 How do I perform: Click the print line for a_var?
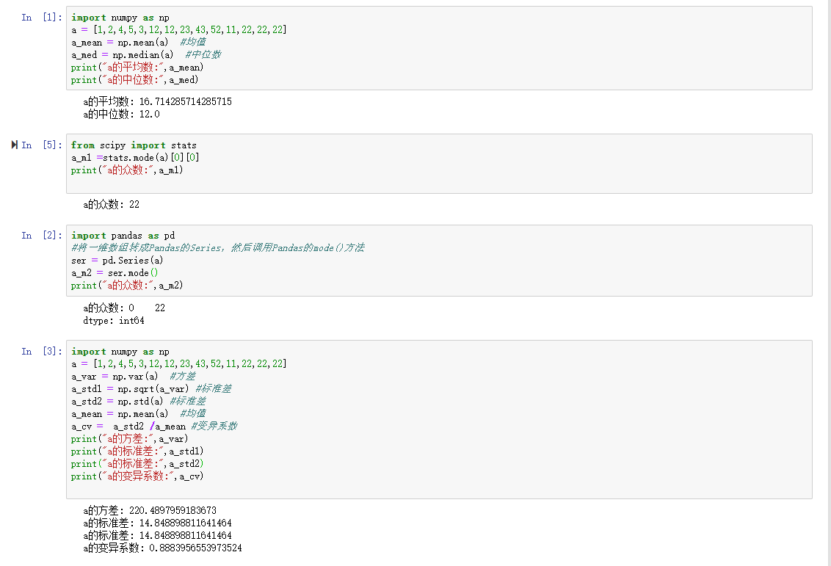(x=130, y=439)
